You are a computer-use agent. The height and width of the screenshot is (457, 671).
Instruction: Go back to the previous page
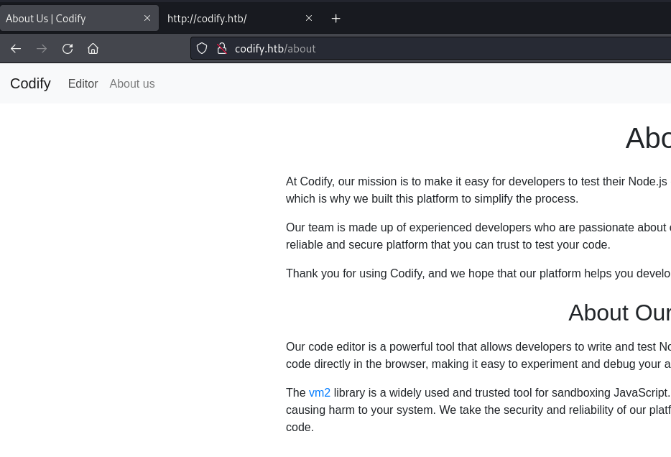16,49
